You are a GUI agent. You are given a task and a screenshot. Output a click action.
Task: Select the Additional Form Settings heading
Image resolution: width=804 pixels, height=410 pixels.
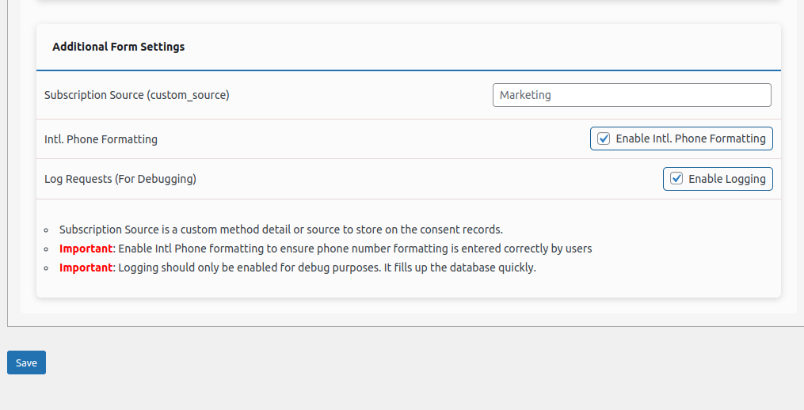(119, 47)
